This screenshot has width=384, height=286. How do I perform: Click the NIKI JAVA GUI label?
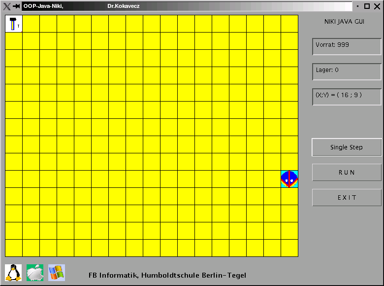pyautogui.click(x=344, y=22)
